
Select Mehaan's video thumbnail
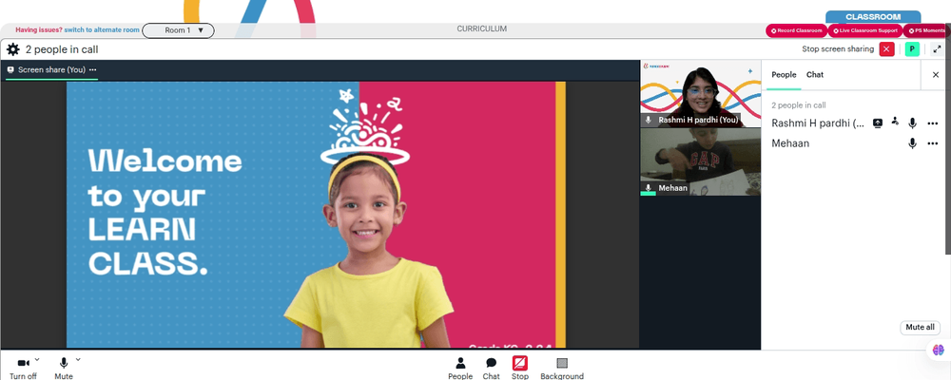pyautogui.click(x=701, y=161)
